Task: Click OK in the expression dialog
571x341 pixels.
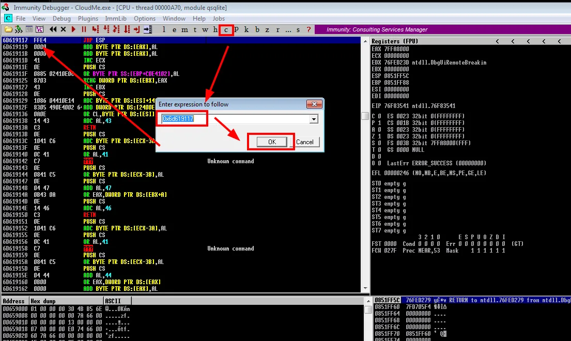Action: click(272, 142)
